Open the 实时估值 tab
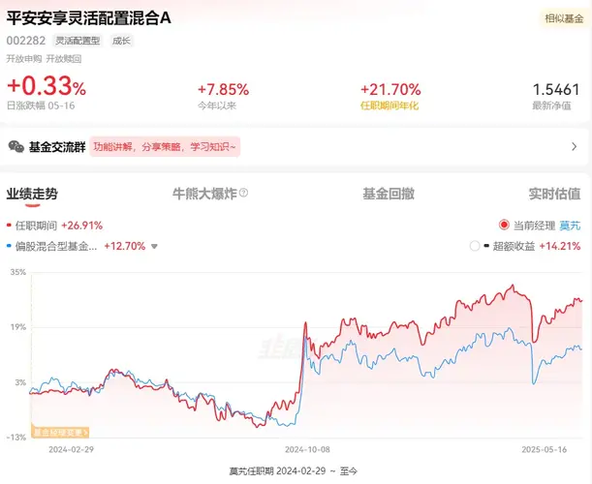Image resolution: width=592 pixels, height=484 pixels. [x=554, y=194]
